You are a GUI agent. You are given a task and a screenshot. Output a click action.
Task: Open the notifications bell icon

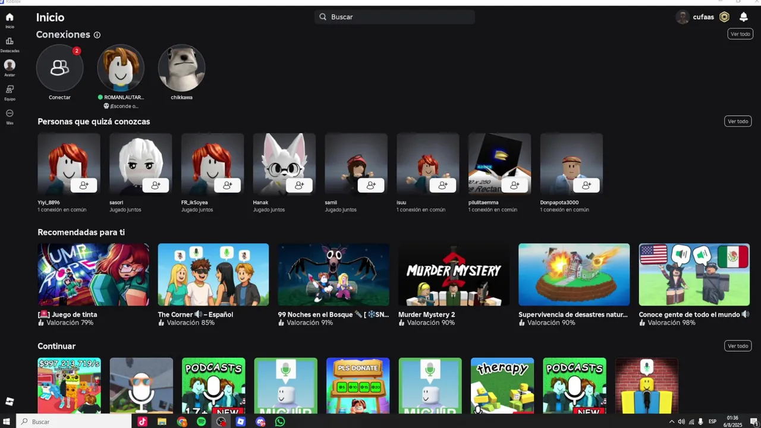pos(743,17)
